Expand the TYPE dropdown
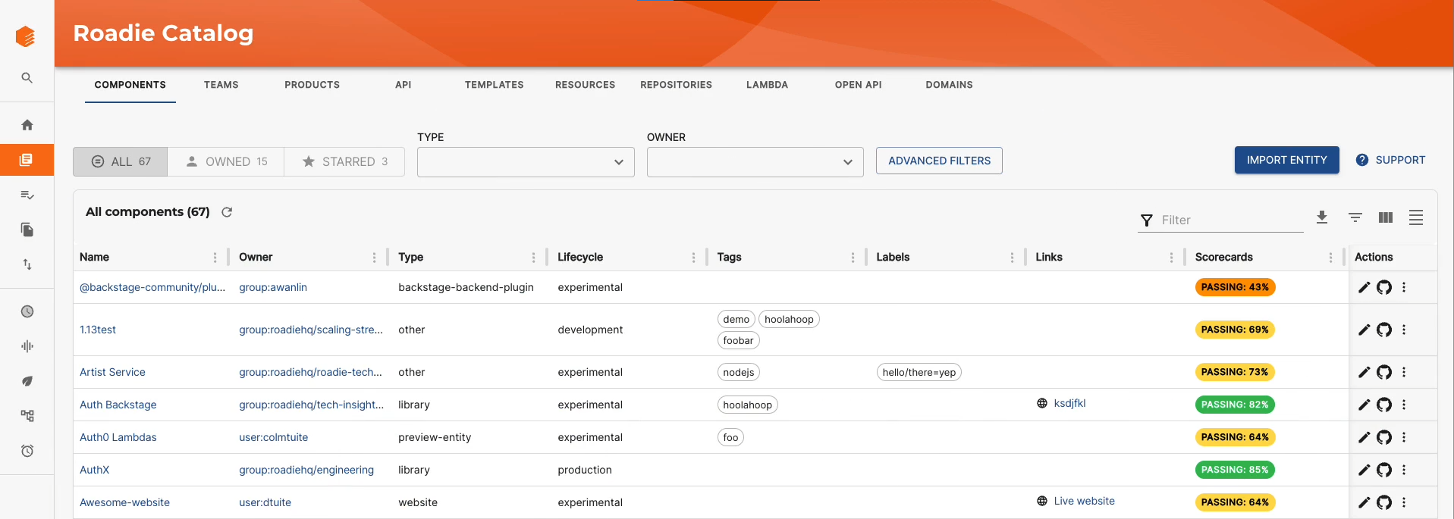1454x519 pixels. pos(526,162)
